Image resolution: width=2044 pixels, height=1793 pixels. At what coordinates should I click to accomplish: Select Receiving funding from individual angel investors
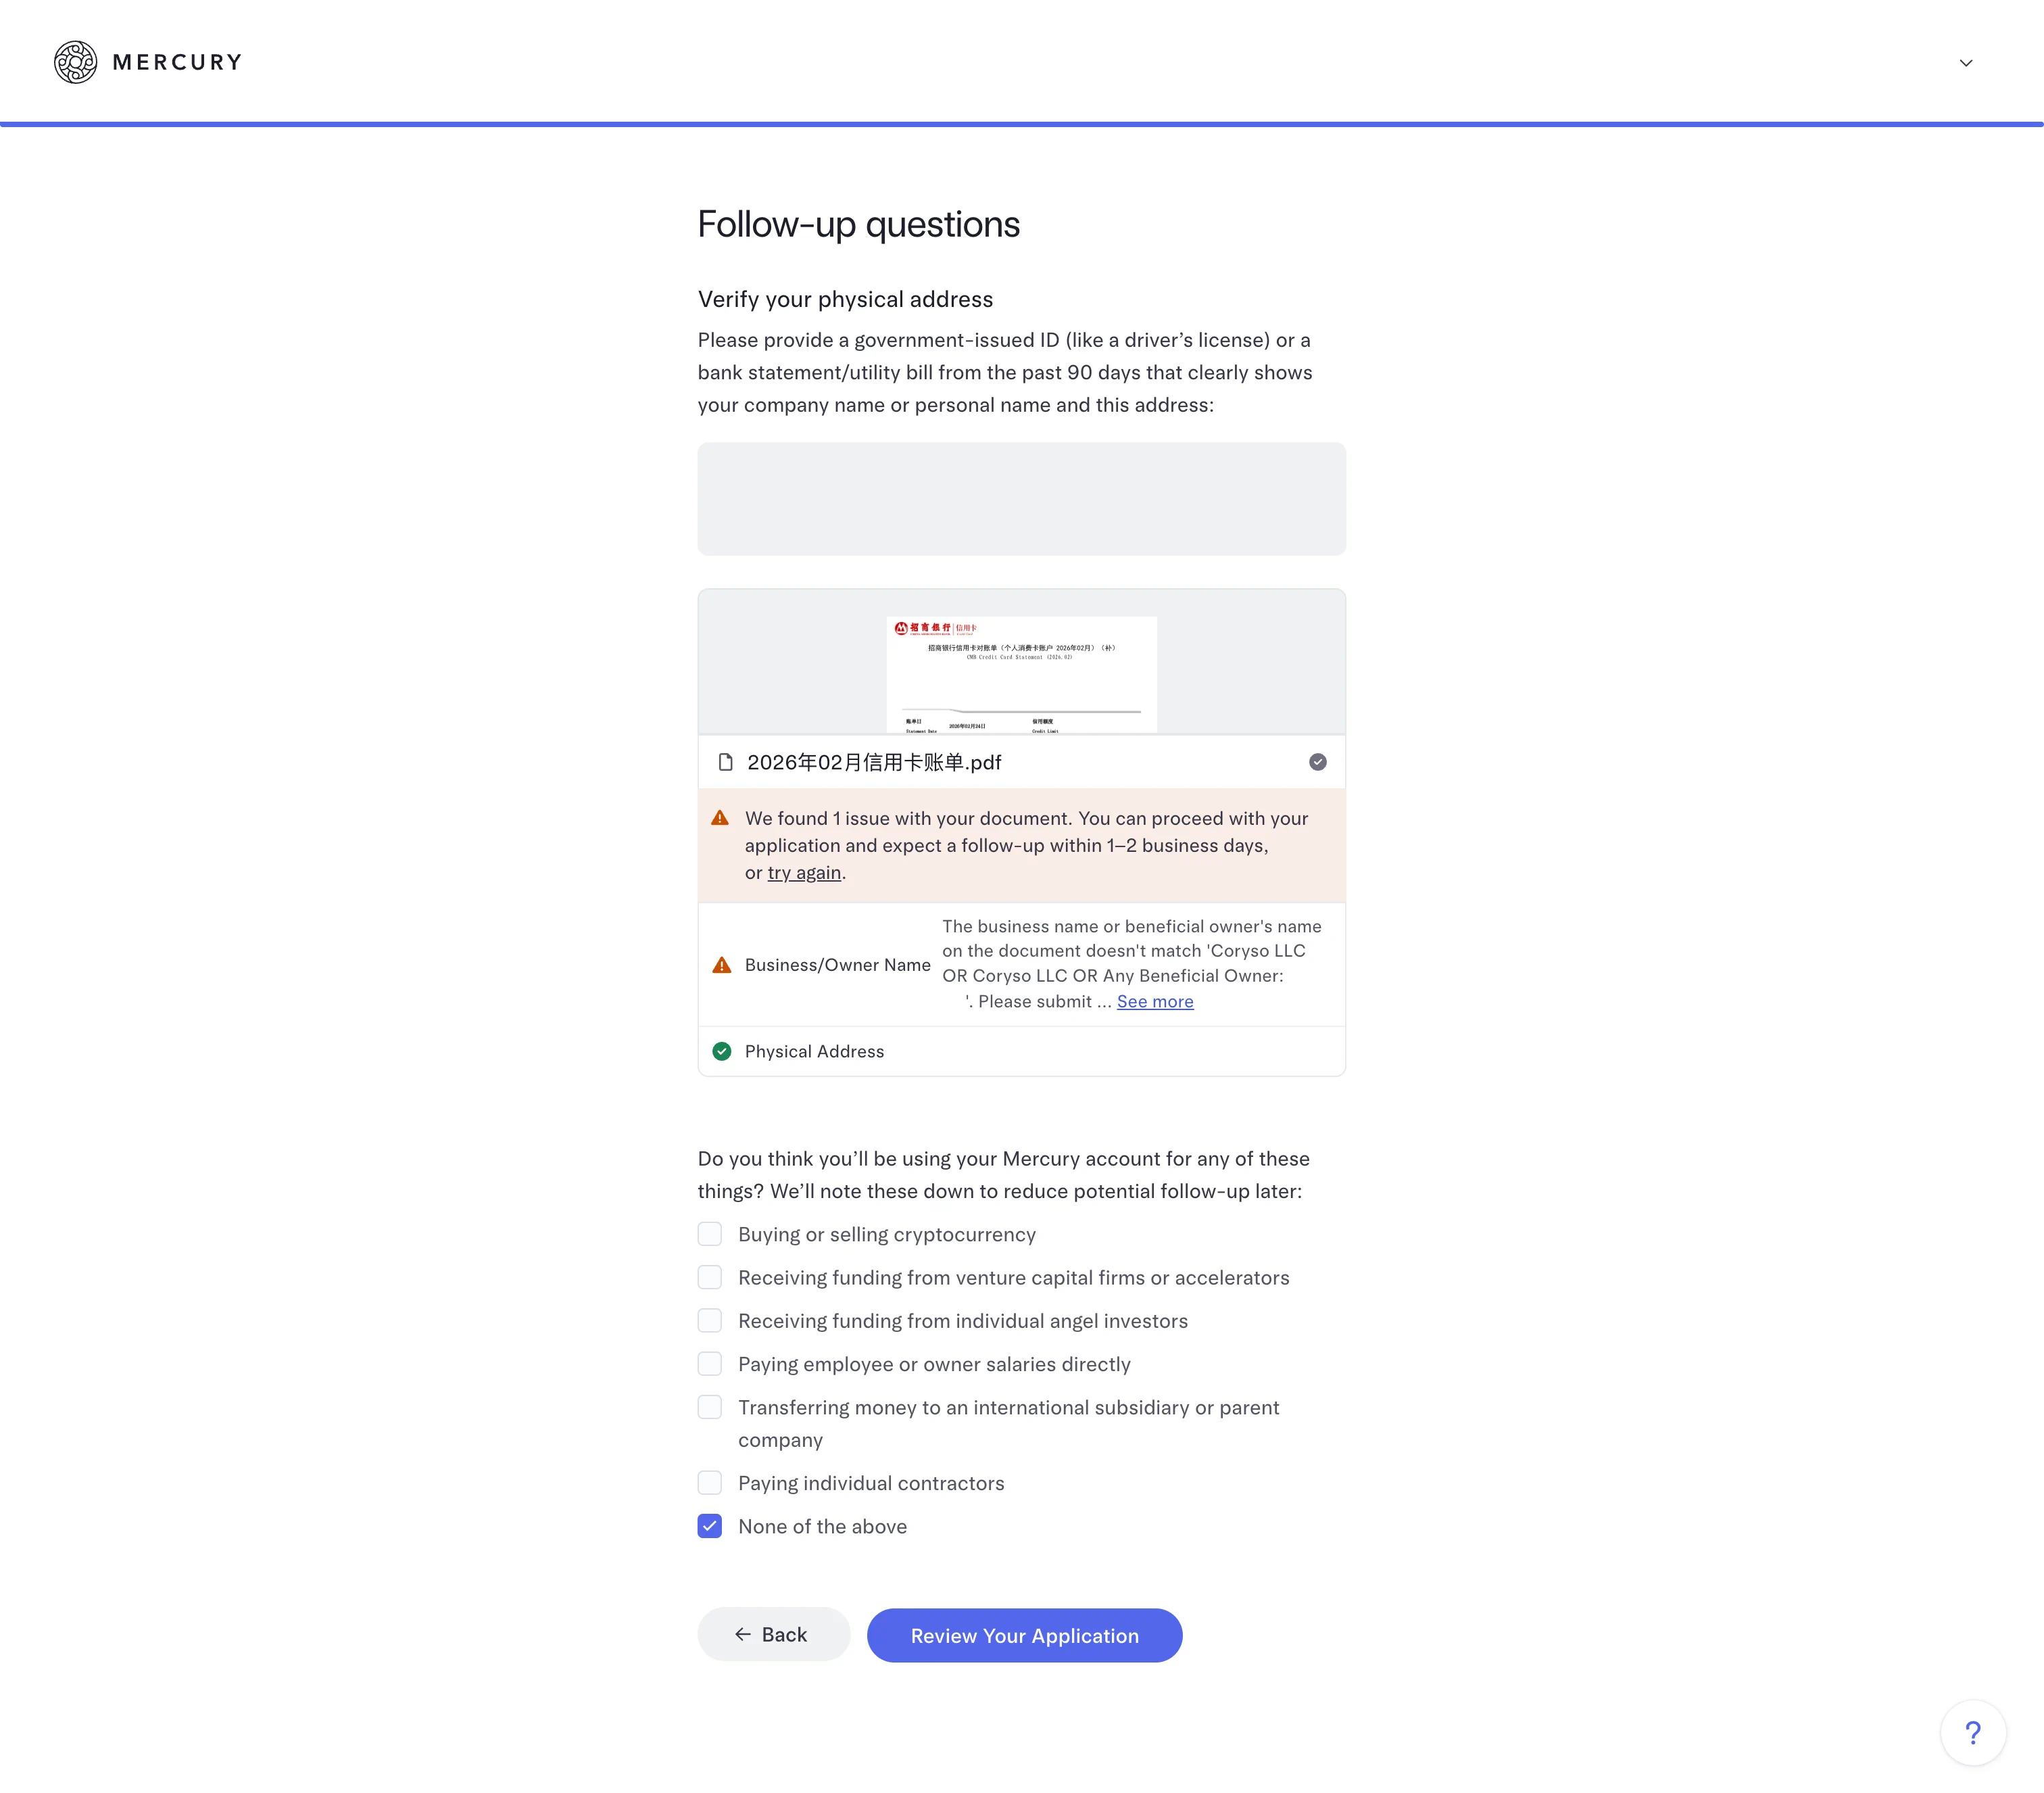click(710, 1321)
